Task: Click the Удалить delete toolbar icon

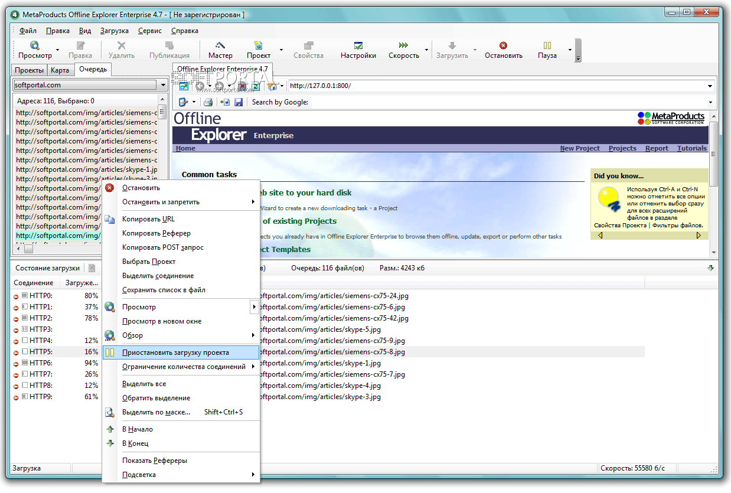Action: tap(122, 45)
